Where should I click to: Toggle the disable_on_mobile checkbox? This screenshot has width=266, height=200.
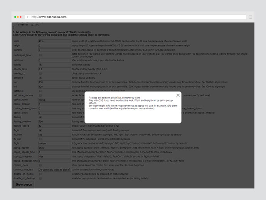(40, 174)
